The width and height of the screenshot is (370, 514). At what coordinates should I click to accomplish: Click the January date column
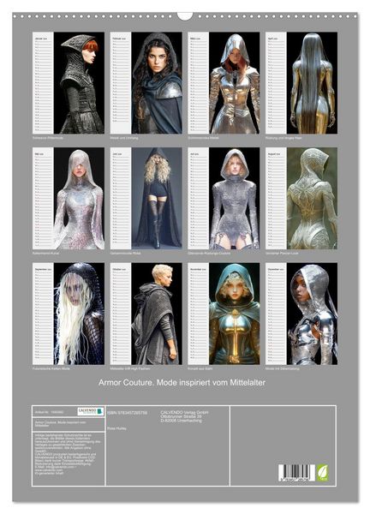[x=43, y=82]
